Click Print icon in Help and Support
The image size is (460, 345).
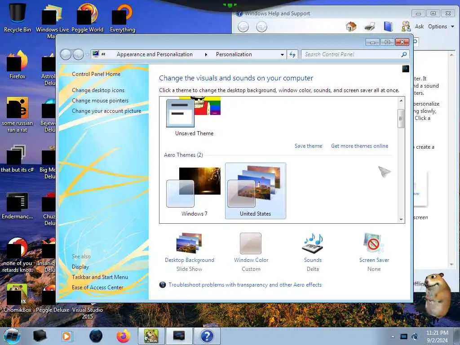[x=370, y=27]
